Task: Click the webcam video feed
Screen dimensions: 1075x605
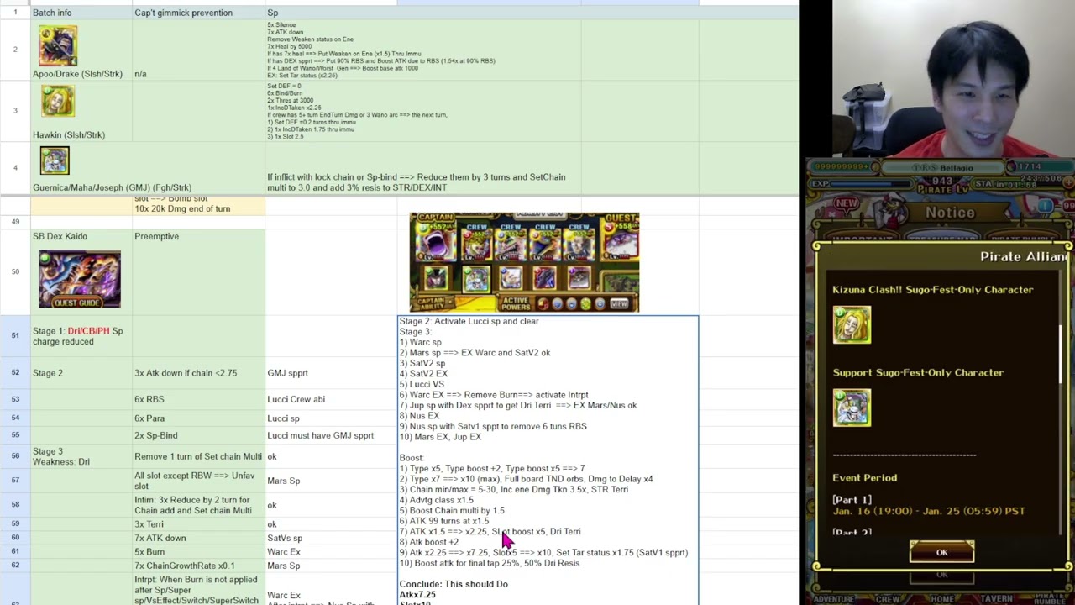Action: 954,78
